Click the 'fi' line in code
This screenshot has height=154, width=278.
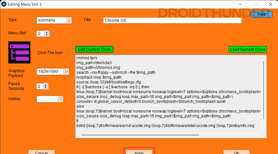(77, 121)
